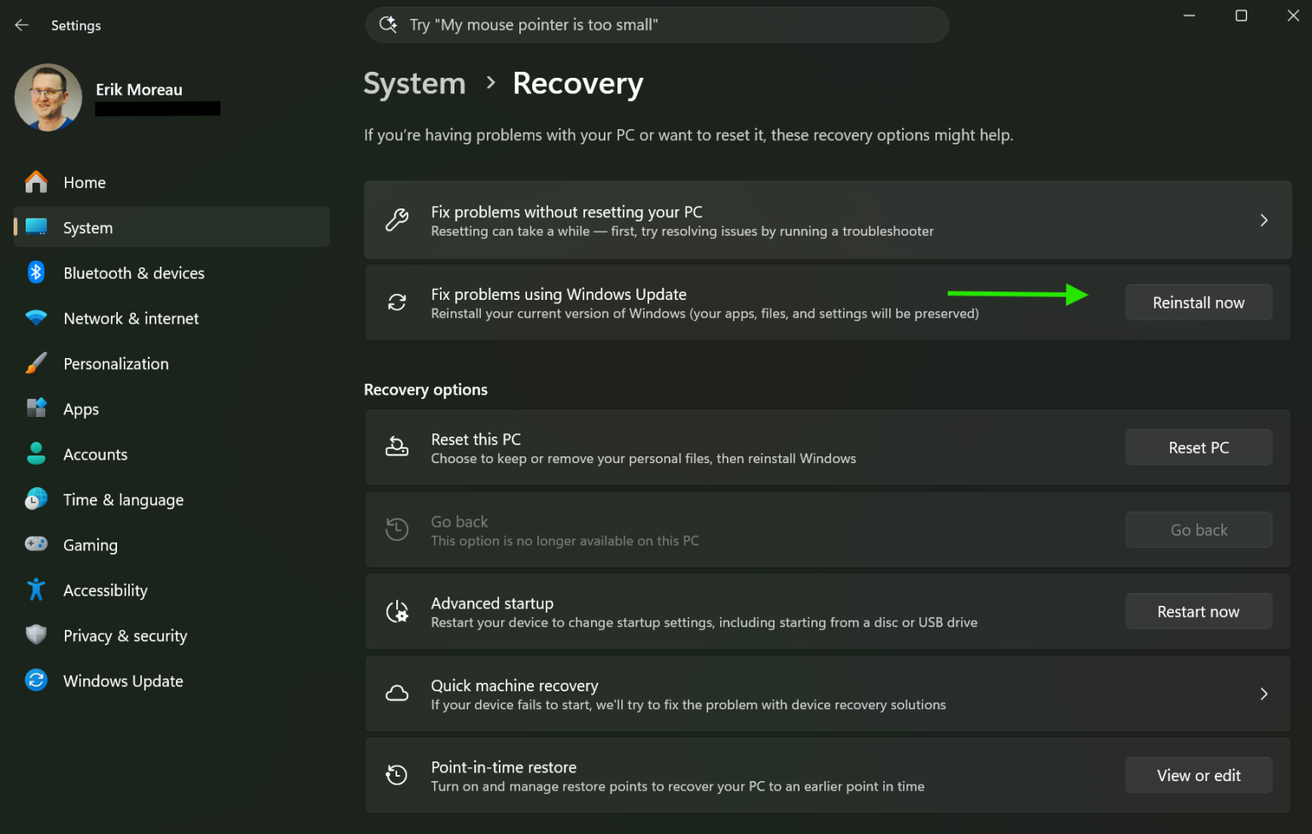Image resolution: width=1312 pixels, height=834 pixels.
Task: Click the Point-in-time restore clock icon
Action: [x=397, y=776]
